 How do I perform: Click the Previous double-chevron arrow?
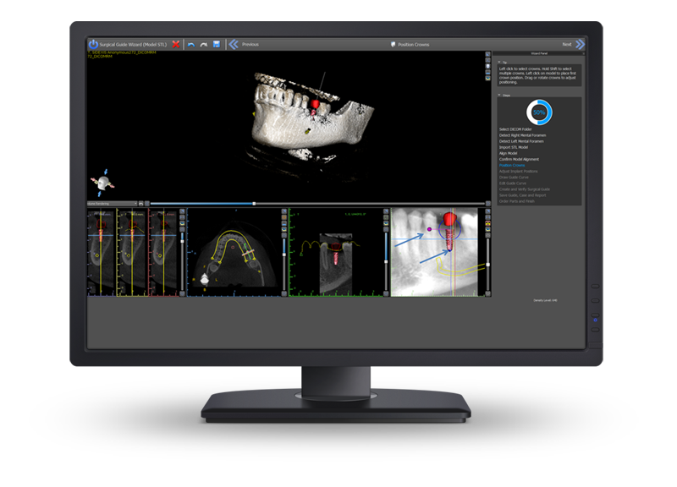click(234, 44)
